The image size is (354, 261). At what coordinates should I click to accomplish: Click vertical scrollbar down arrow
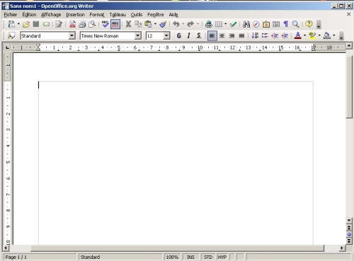click(349, 221)
